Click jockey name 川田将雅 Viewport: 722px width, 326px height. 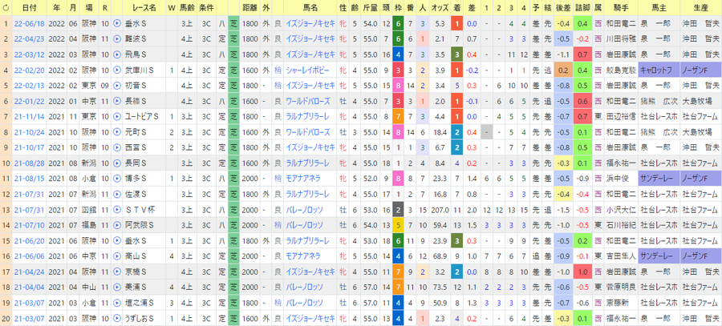[620, 39]
